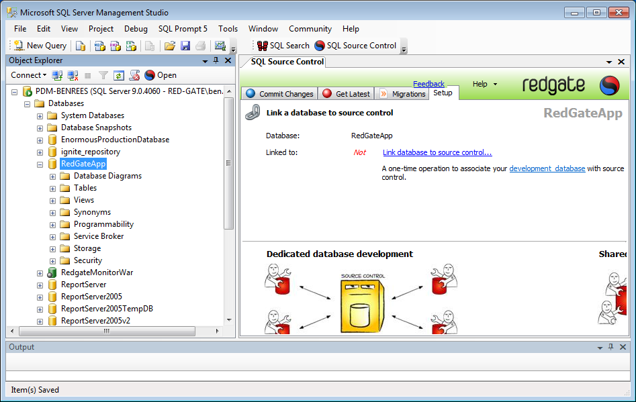
Task: Click the redgate logo ball icon
Action: coord(610,85)
